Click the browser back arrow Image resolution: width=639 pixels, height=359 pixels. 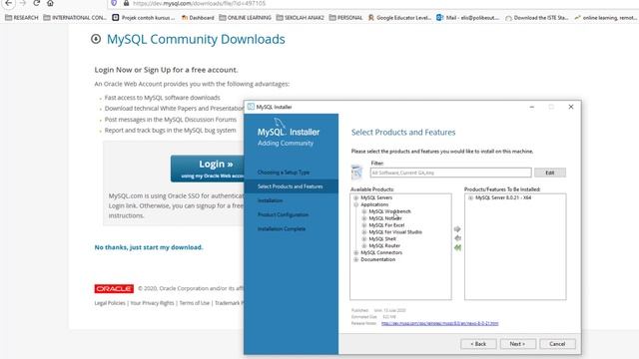9,3
